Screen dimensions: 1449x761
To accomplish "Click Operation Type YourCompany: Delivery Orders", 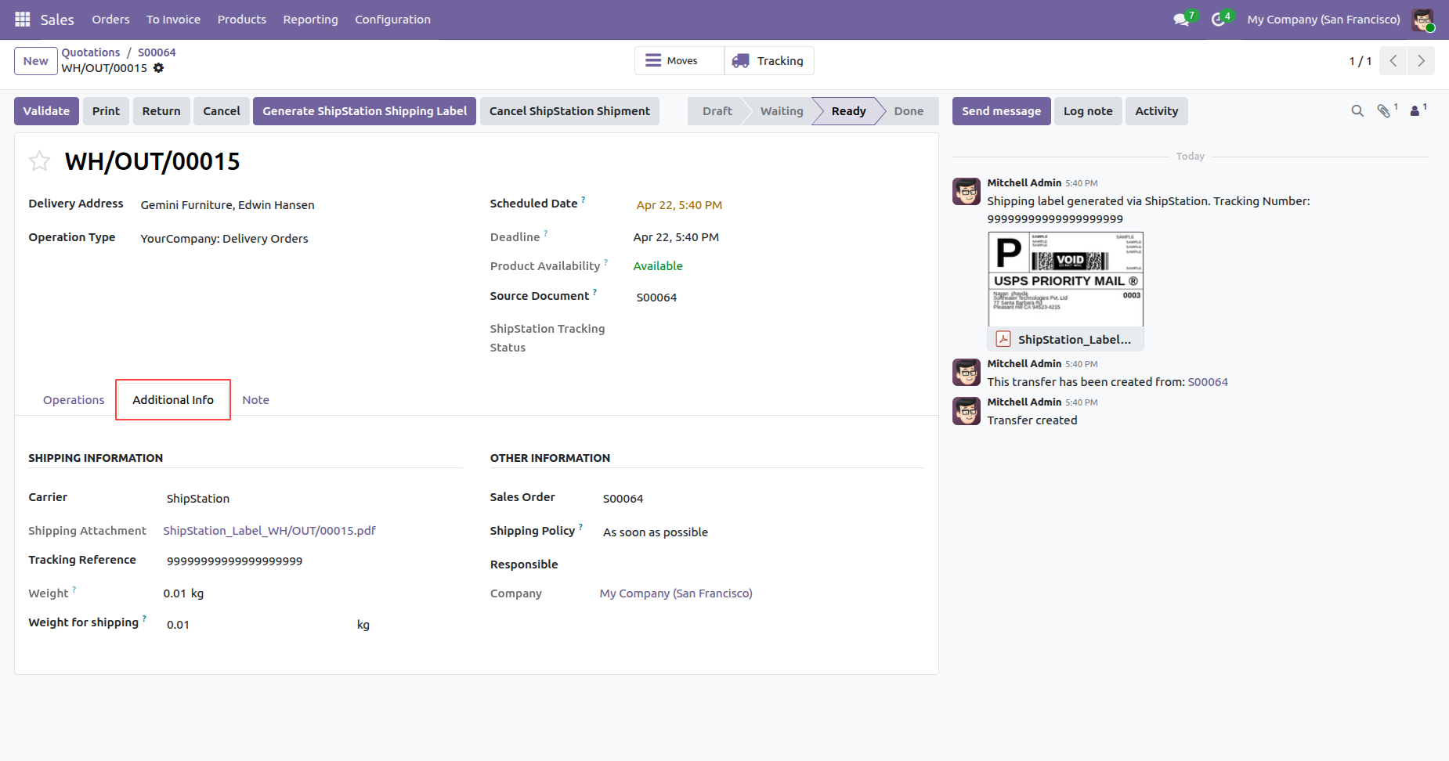I will pyautogui.click(x=224, y=239).
